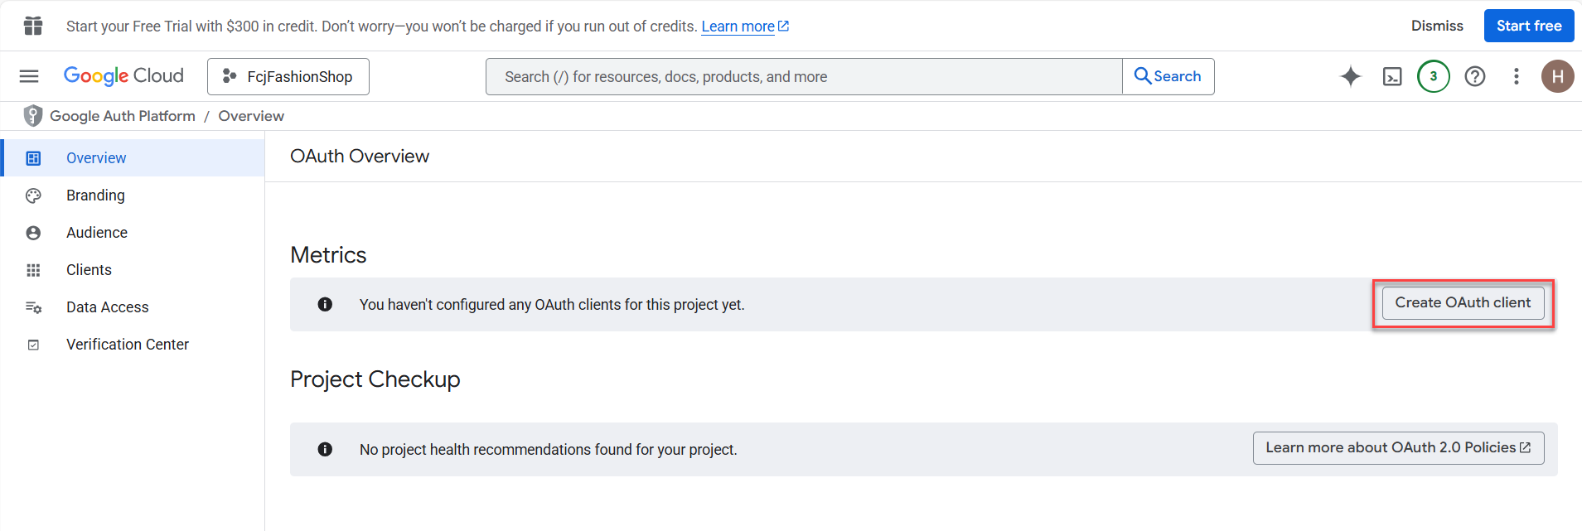Image resolution: width=1582 pixels, height=531 pixels.
Task: Open the FcjFashionShop project picker
Action: coord(288,76)
